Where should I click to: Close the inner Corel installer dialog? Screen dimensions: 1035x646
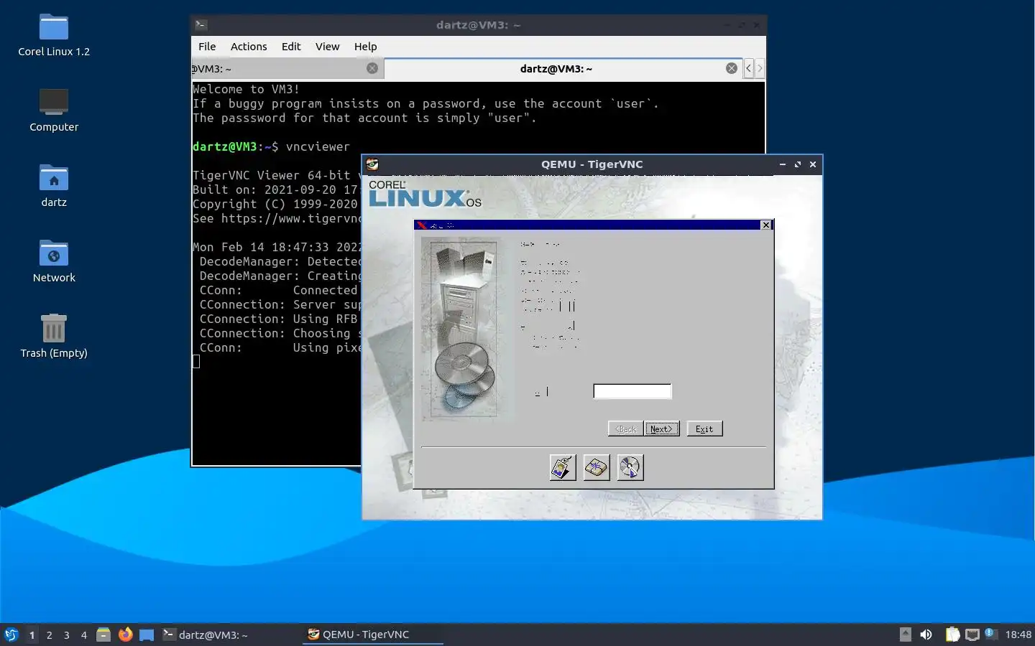click(x=766, y=225)
